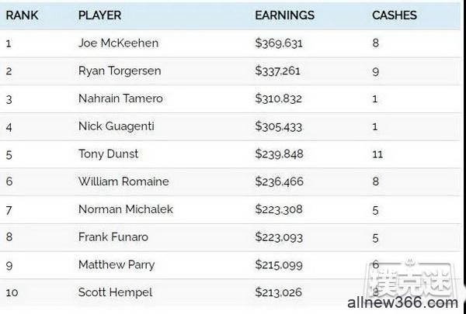
Task: Click the RANK column header
Action: click(x=22, y=16)
